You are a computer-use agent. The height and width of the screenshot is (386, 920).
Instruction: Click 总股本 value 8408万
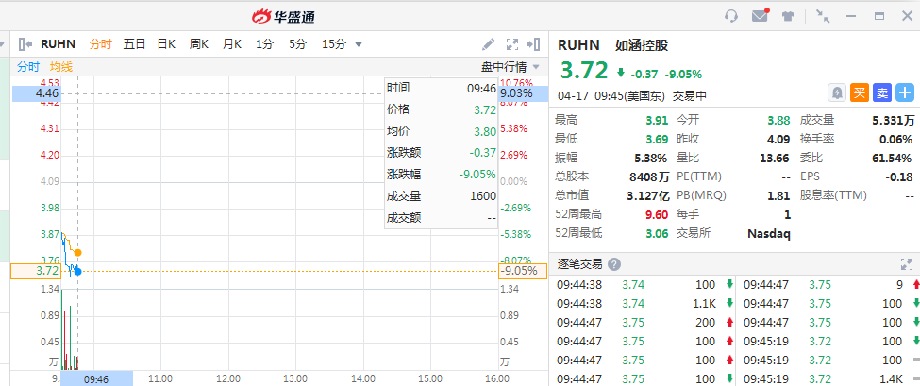coord(649,176)
